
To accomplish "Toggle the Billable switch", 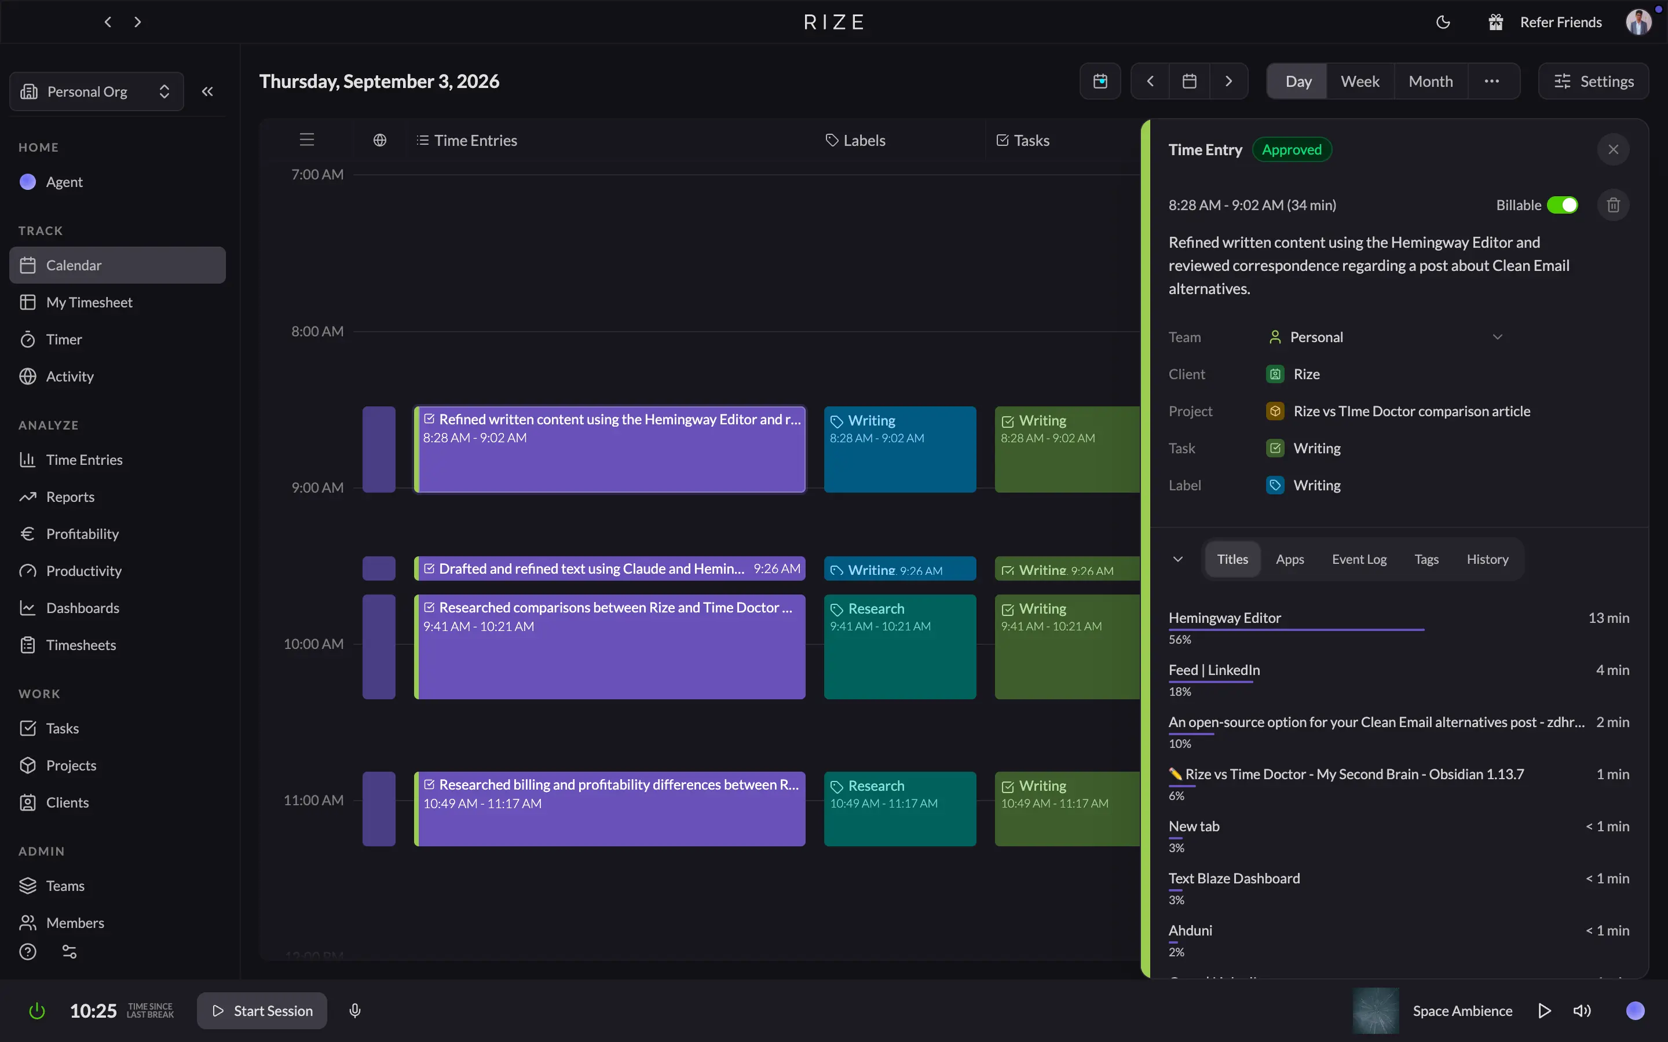I will (1562, 206).
